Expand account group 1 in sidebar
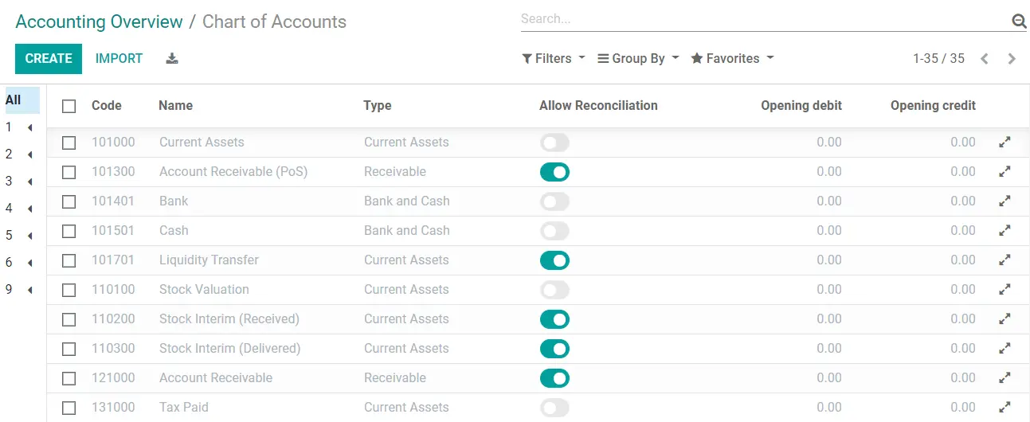Image resolution: width=1030 pixels, height=422 pixels. [x=29, y=128]
